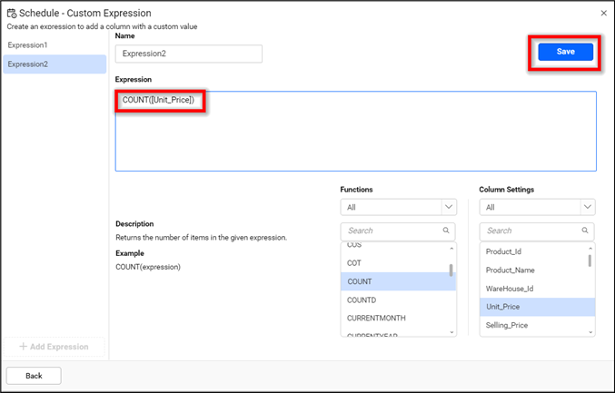The image size is (615, 393).
Task: Click the Functions search box
Action: [391, 231]
